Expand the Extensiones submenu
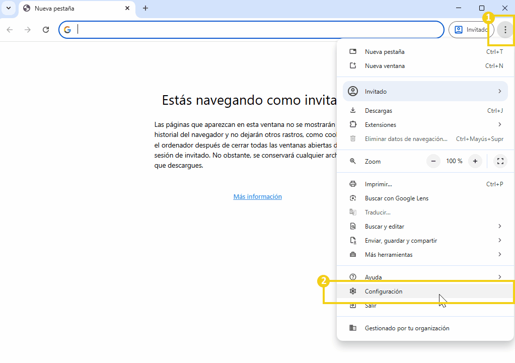Screen dimensions: 515x363 (x=425, y=125)
